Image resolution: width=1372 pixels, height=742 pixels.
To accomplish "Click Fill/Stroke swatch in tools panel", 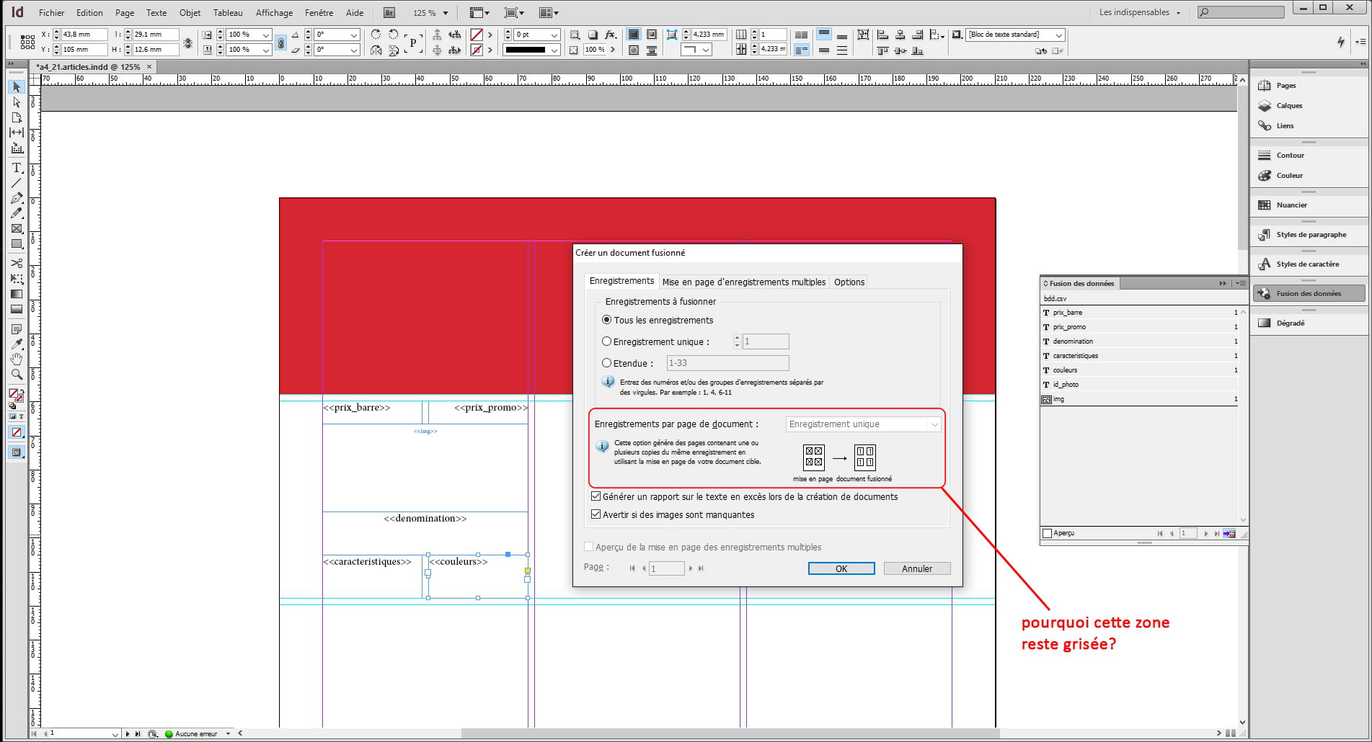I will tap(16, 395).
